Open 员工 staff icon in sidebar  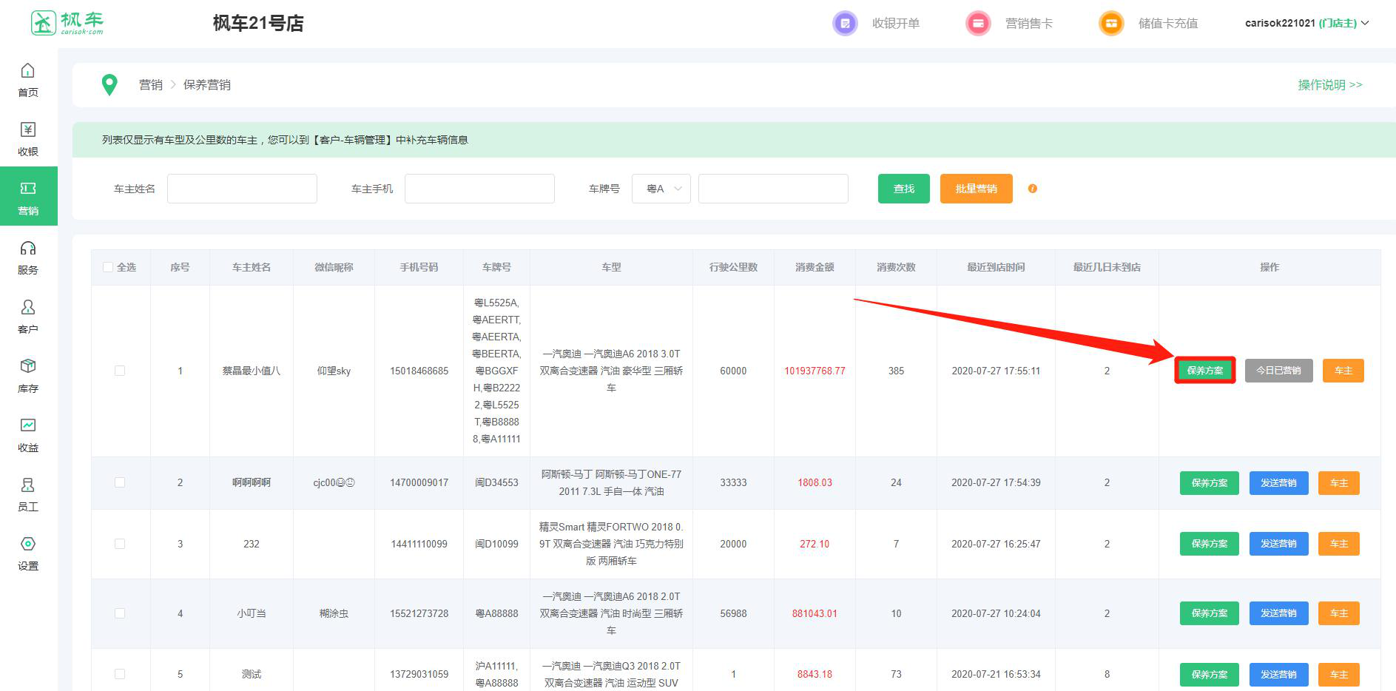[x=28, y=485]
